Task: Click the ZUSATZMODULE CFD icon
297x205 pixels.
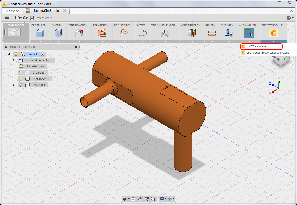Action: pos(274,33)
